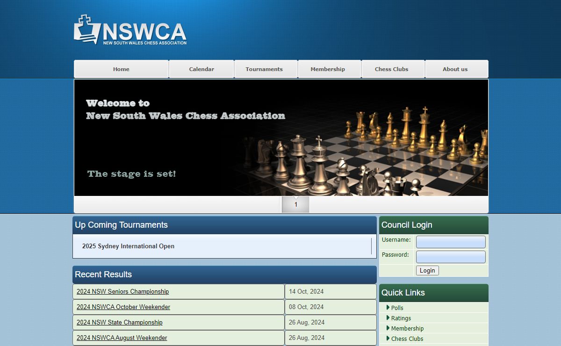Go to the Tournaments menu
Screen dimensions: 561x346
[x=264, y=69]
